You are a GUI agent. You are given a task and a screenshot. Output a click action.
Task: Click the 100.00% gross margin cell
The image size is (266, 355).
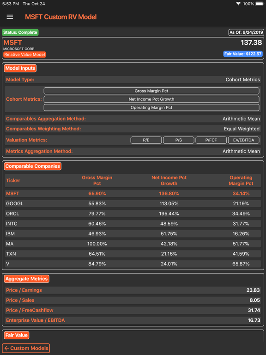97,244
